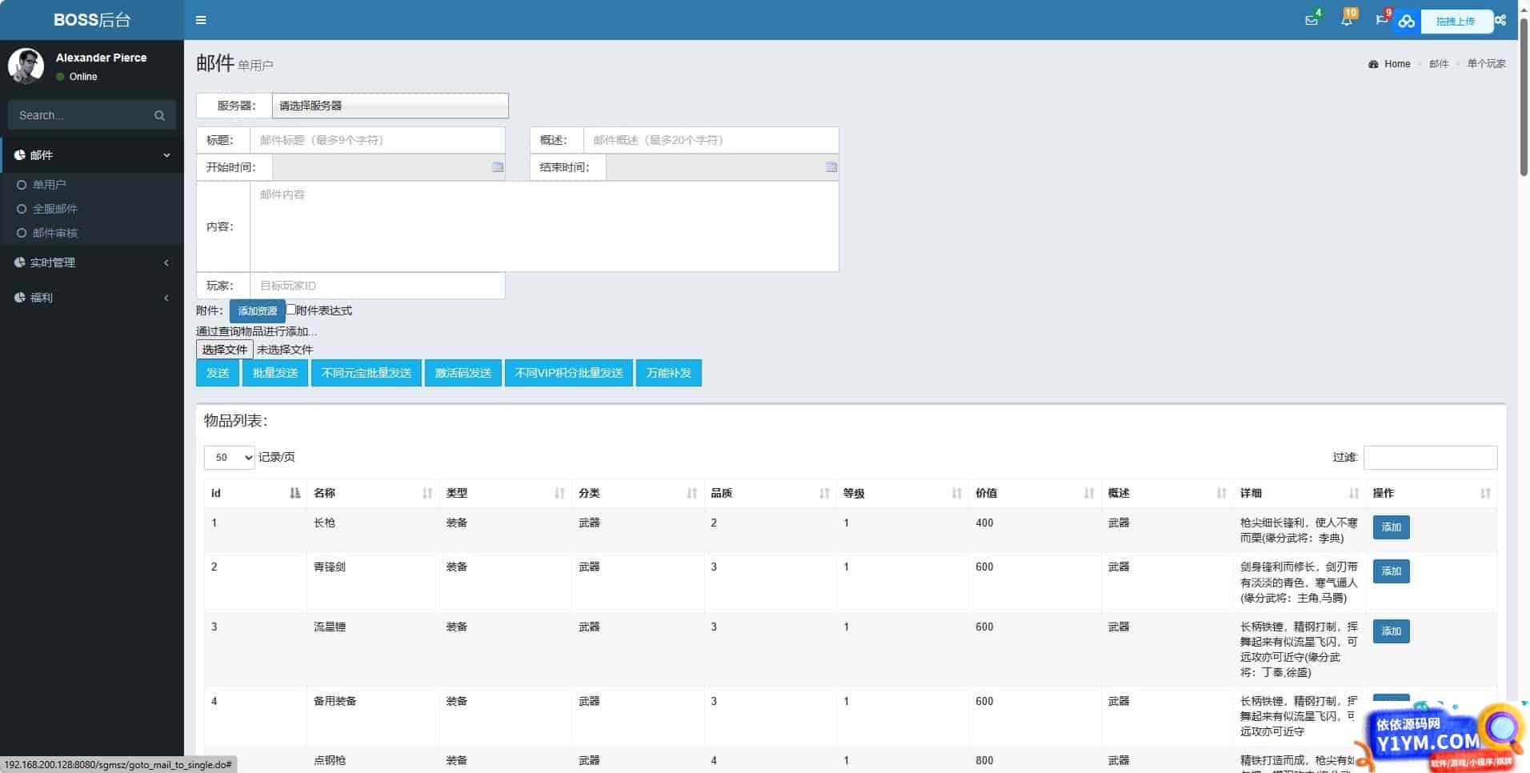The height and width of the screenshot is (773, 1530).
Task: Click pie icon beside 实时管理 menu
Action: pyautogui.click(x=19, y=262)
